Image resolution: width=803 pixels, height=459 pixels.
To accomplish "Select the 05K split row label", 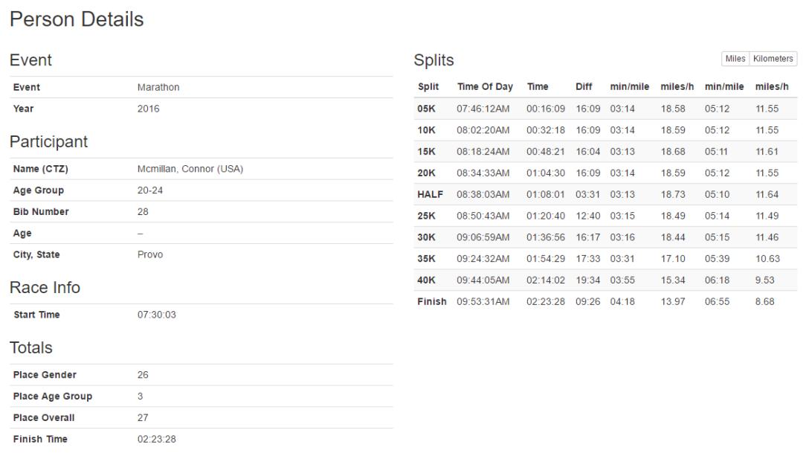I will pyautogui.click(x=427, y=109).
